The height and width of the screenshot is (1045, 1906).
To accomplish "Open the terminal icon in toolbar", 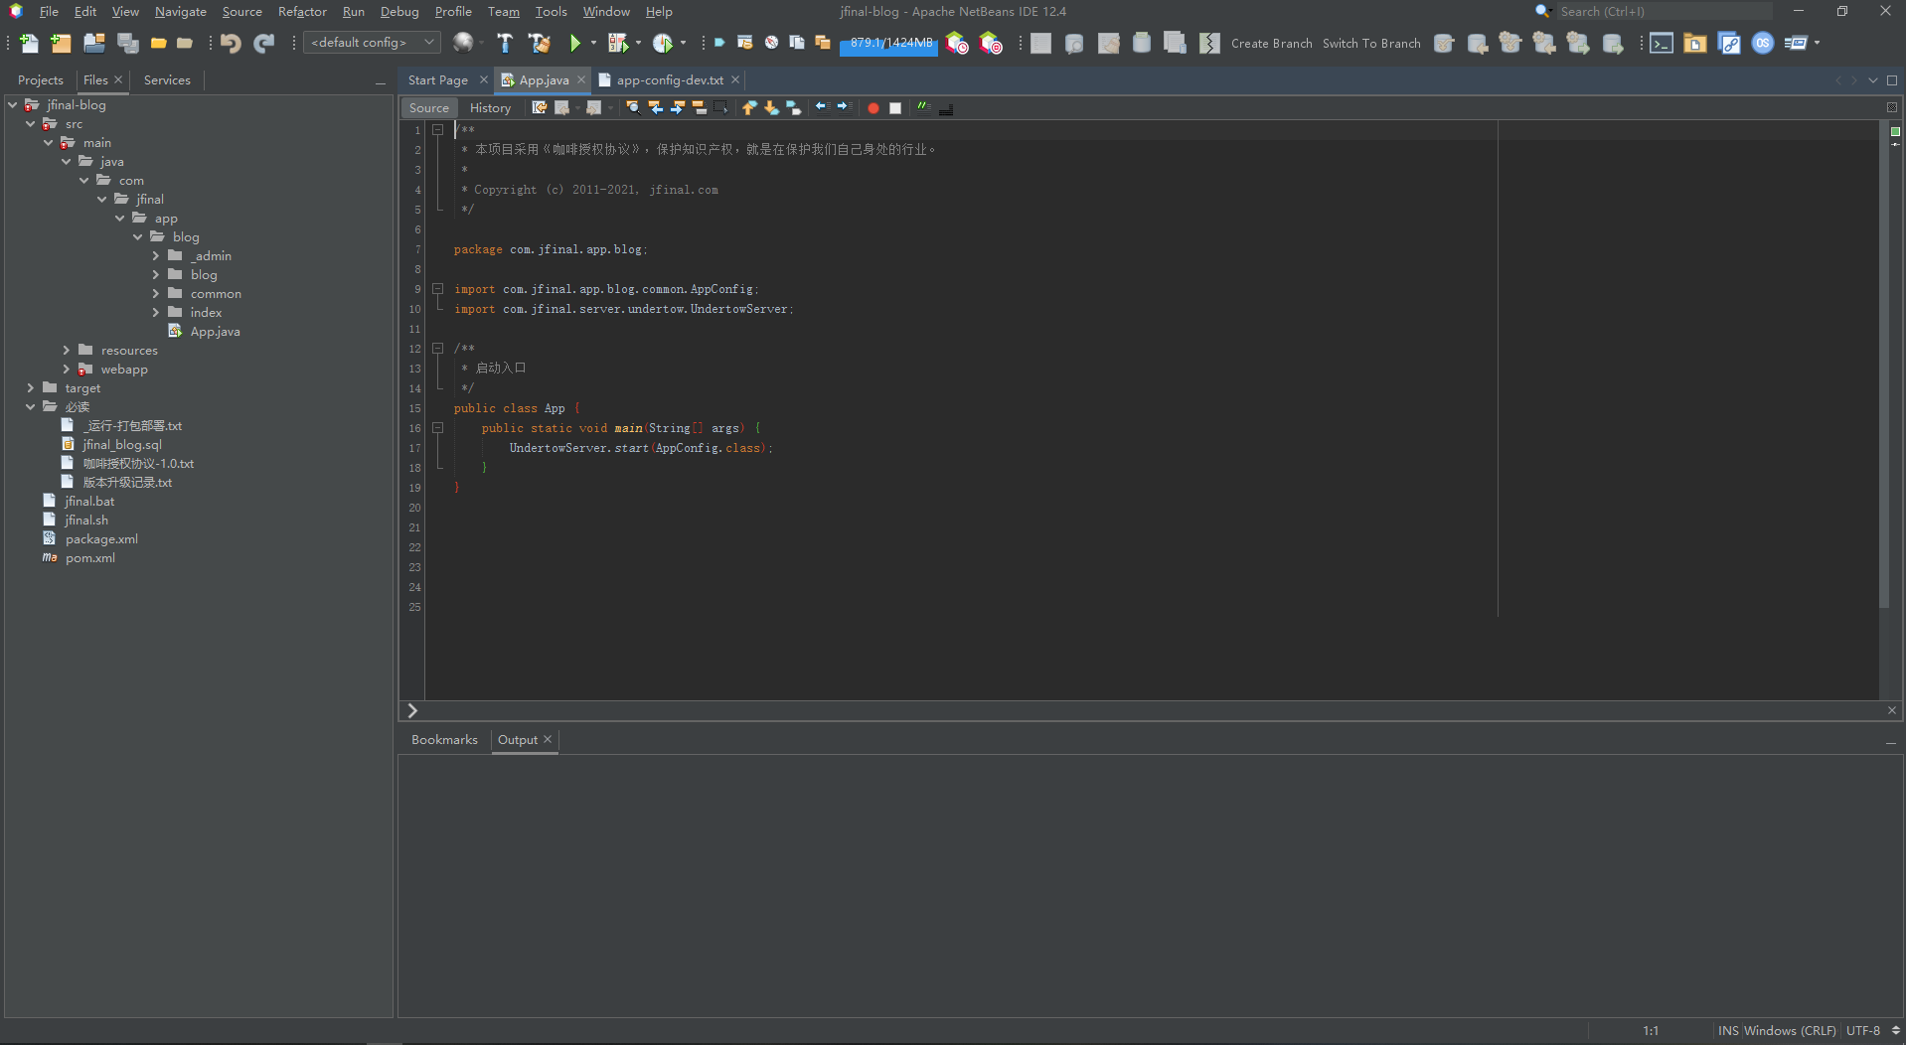I will click(x=1661, y=43).
